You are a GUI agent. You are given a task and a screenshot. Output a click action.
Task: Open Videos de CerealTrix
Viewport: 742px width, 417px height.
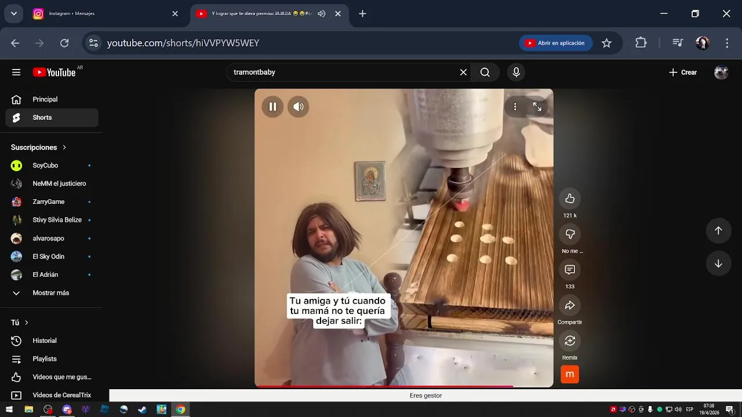[x=52, y=396]
